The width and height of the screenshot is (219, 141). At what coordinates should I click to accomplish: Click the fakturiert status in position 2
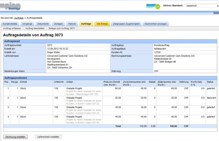(x=211, y=98)
